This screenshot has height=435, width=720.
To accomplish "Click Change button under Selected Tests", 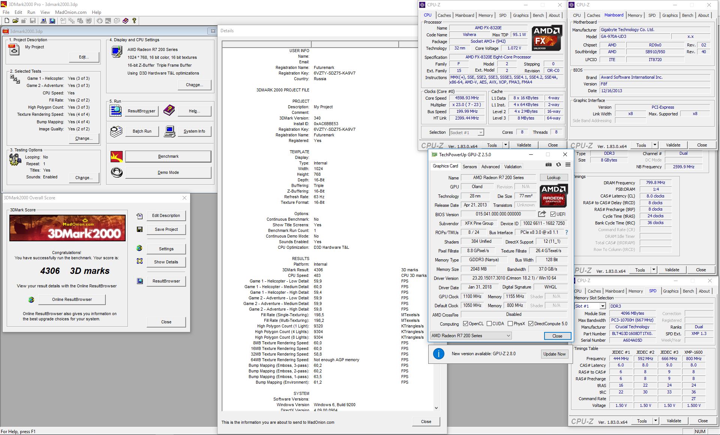I will point(84,138).
